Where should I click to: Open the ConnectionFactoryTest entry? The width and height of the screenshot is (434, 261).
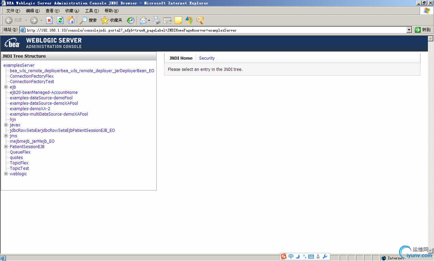click(x=32, y=82)
